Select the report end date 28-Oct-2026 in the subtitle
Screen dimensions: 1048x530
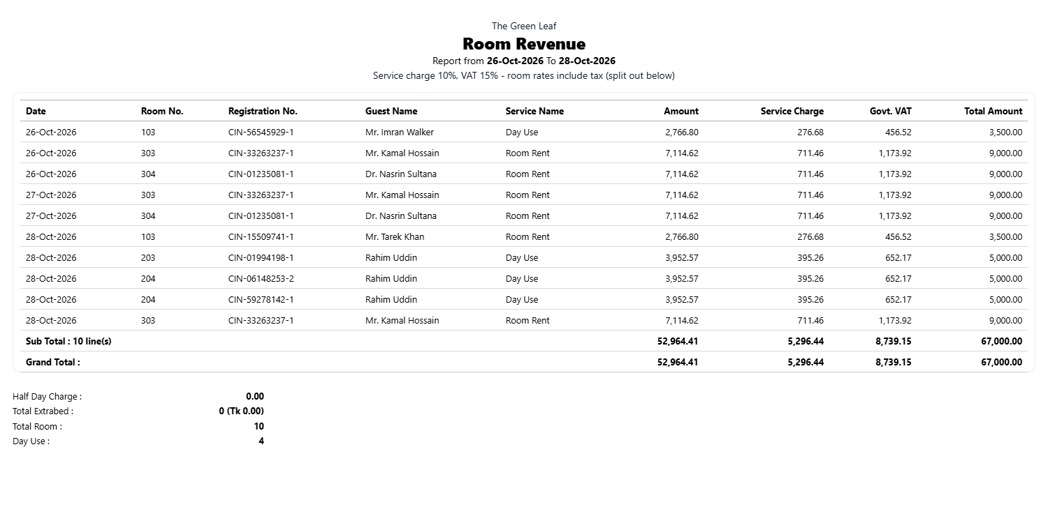(587, 61)
